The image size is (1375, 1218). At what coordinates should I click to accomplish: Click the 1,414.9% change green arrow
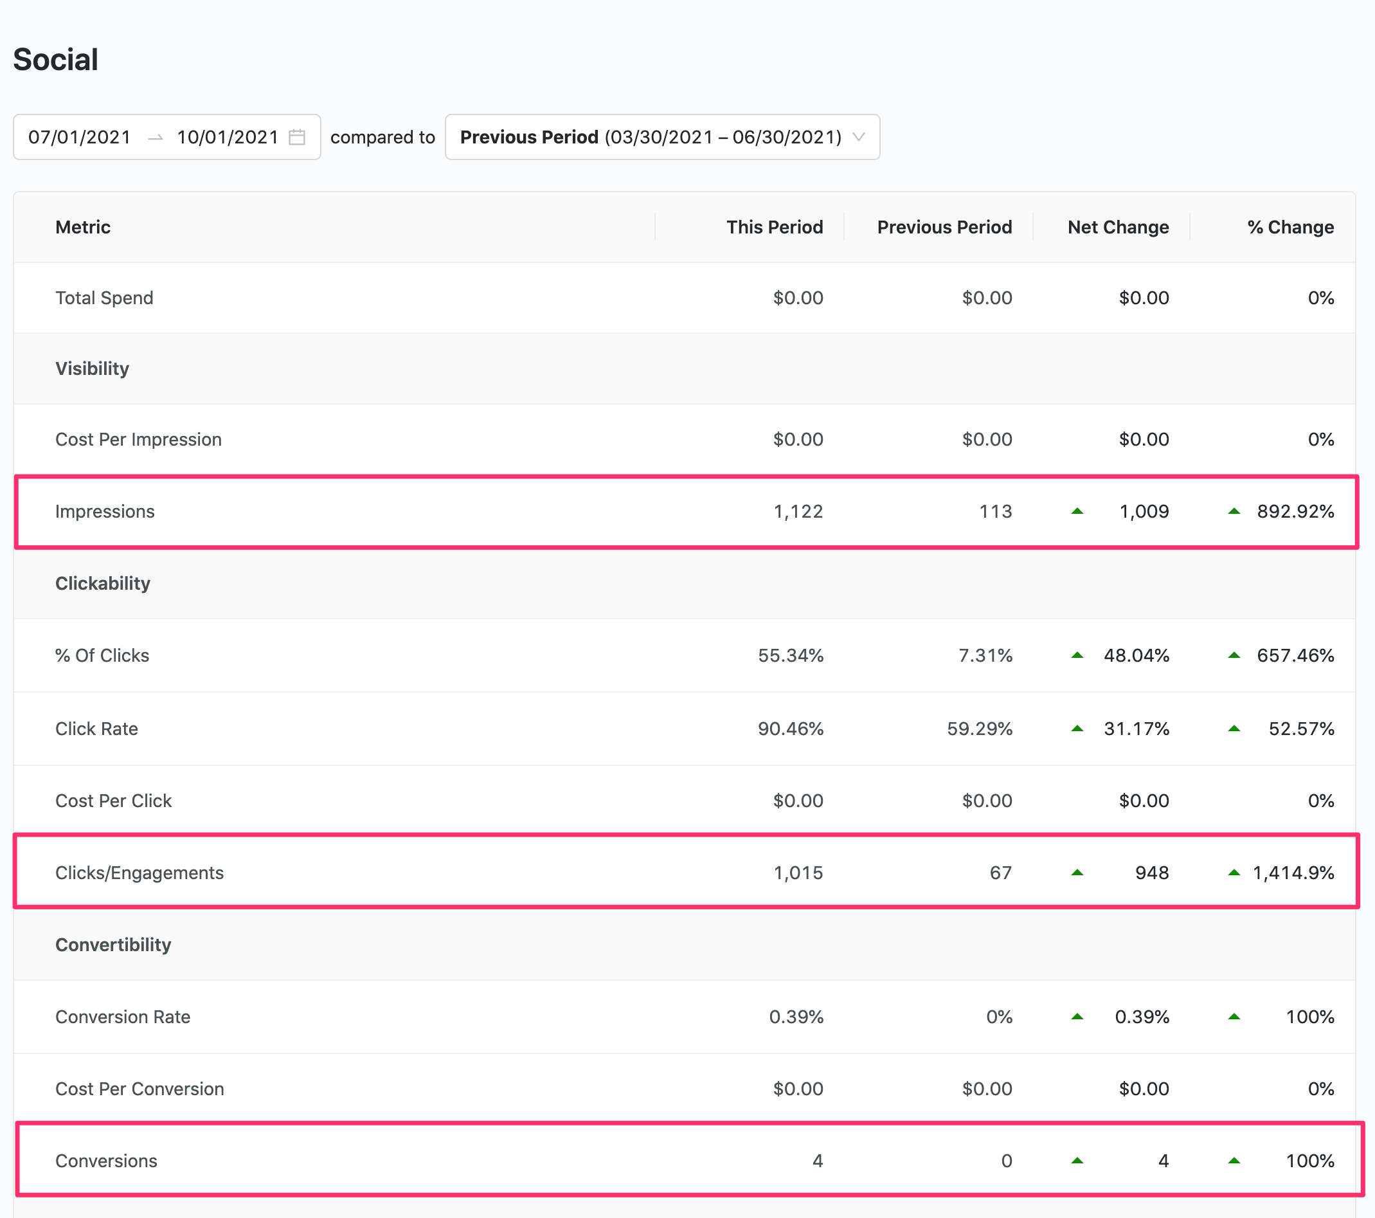pos(1234,873)
